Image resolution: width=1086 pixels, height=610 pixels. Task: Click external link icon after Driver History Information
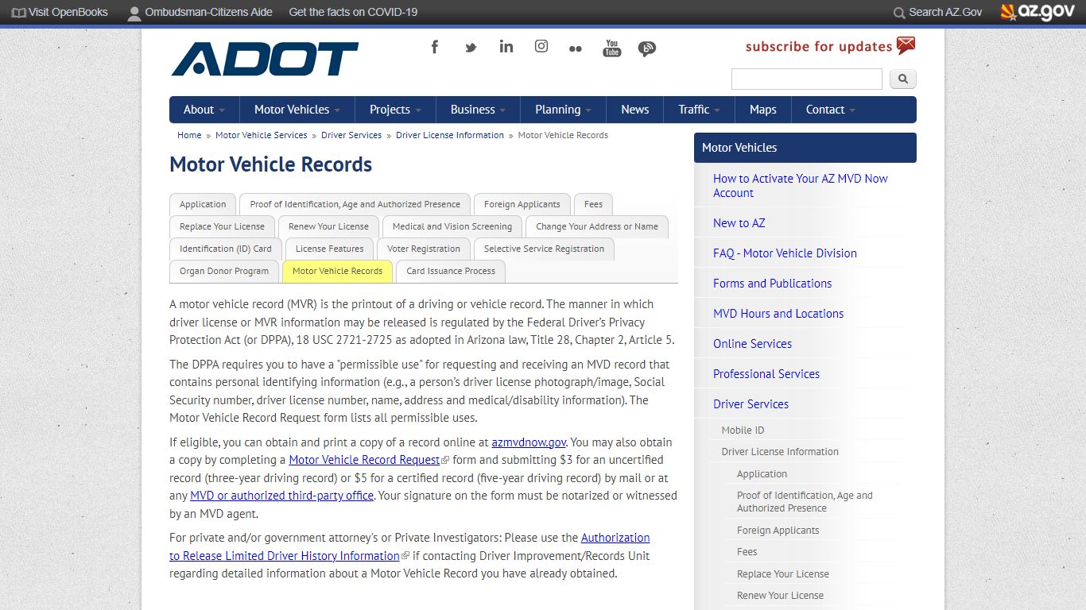[405, 556]
